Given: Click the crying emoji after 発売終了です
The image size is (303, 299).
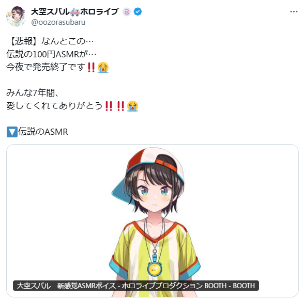Looking at the screenshot, I should [103, 67].
